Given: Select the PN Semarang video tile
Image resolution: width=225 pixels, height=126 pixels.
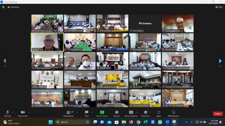Looking at the screenshot, I should [x=47, y=23].
